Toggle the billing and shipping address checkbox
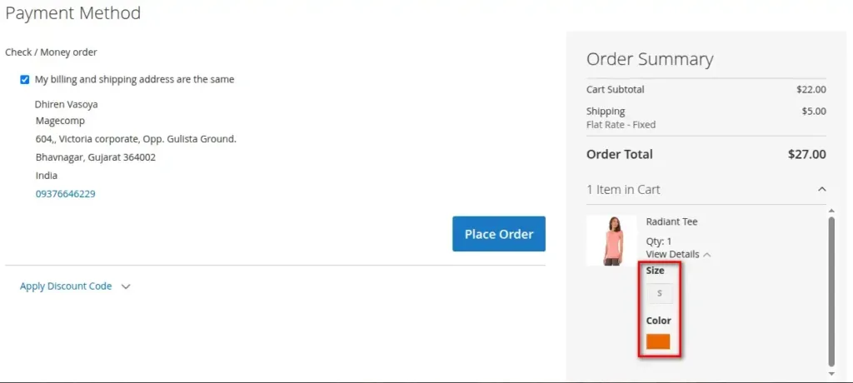 [25, 80]
